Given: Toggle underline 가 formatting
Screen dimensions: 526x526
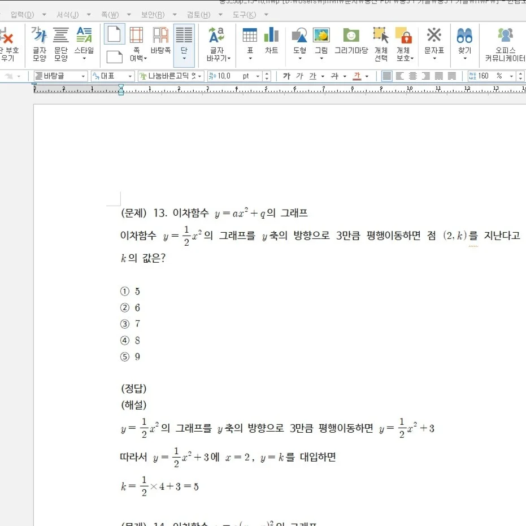Looking at the screenshot, I should [312, 76].
